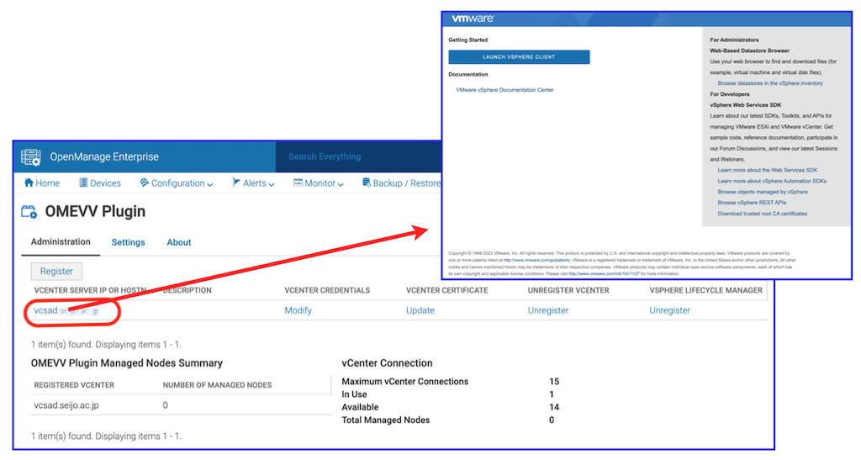
Task: Click the NUMBER OF MANAGED NODES header
Action: click(x=217, y=385)
